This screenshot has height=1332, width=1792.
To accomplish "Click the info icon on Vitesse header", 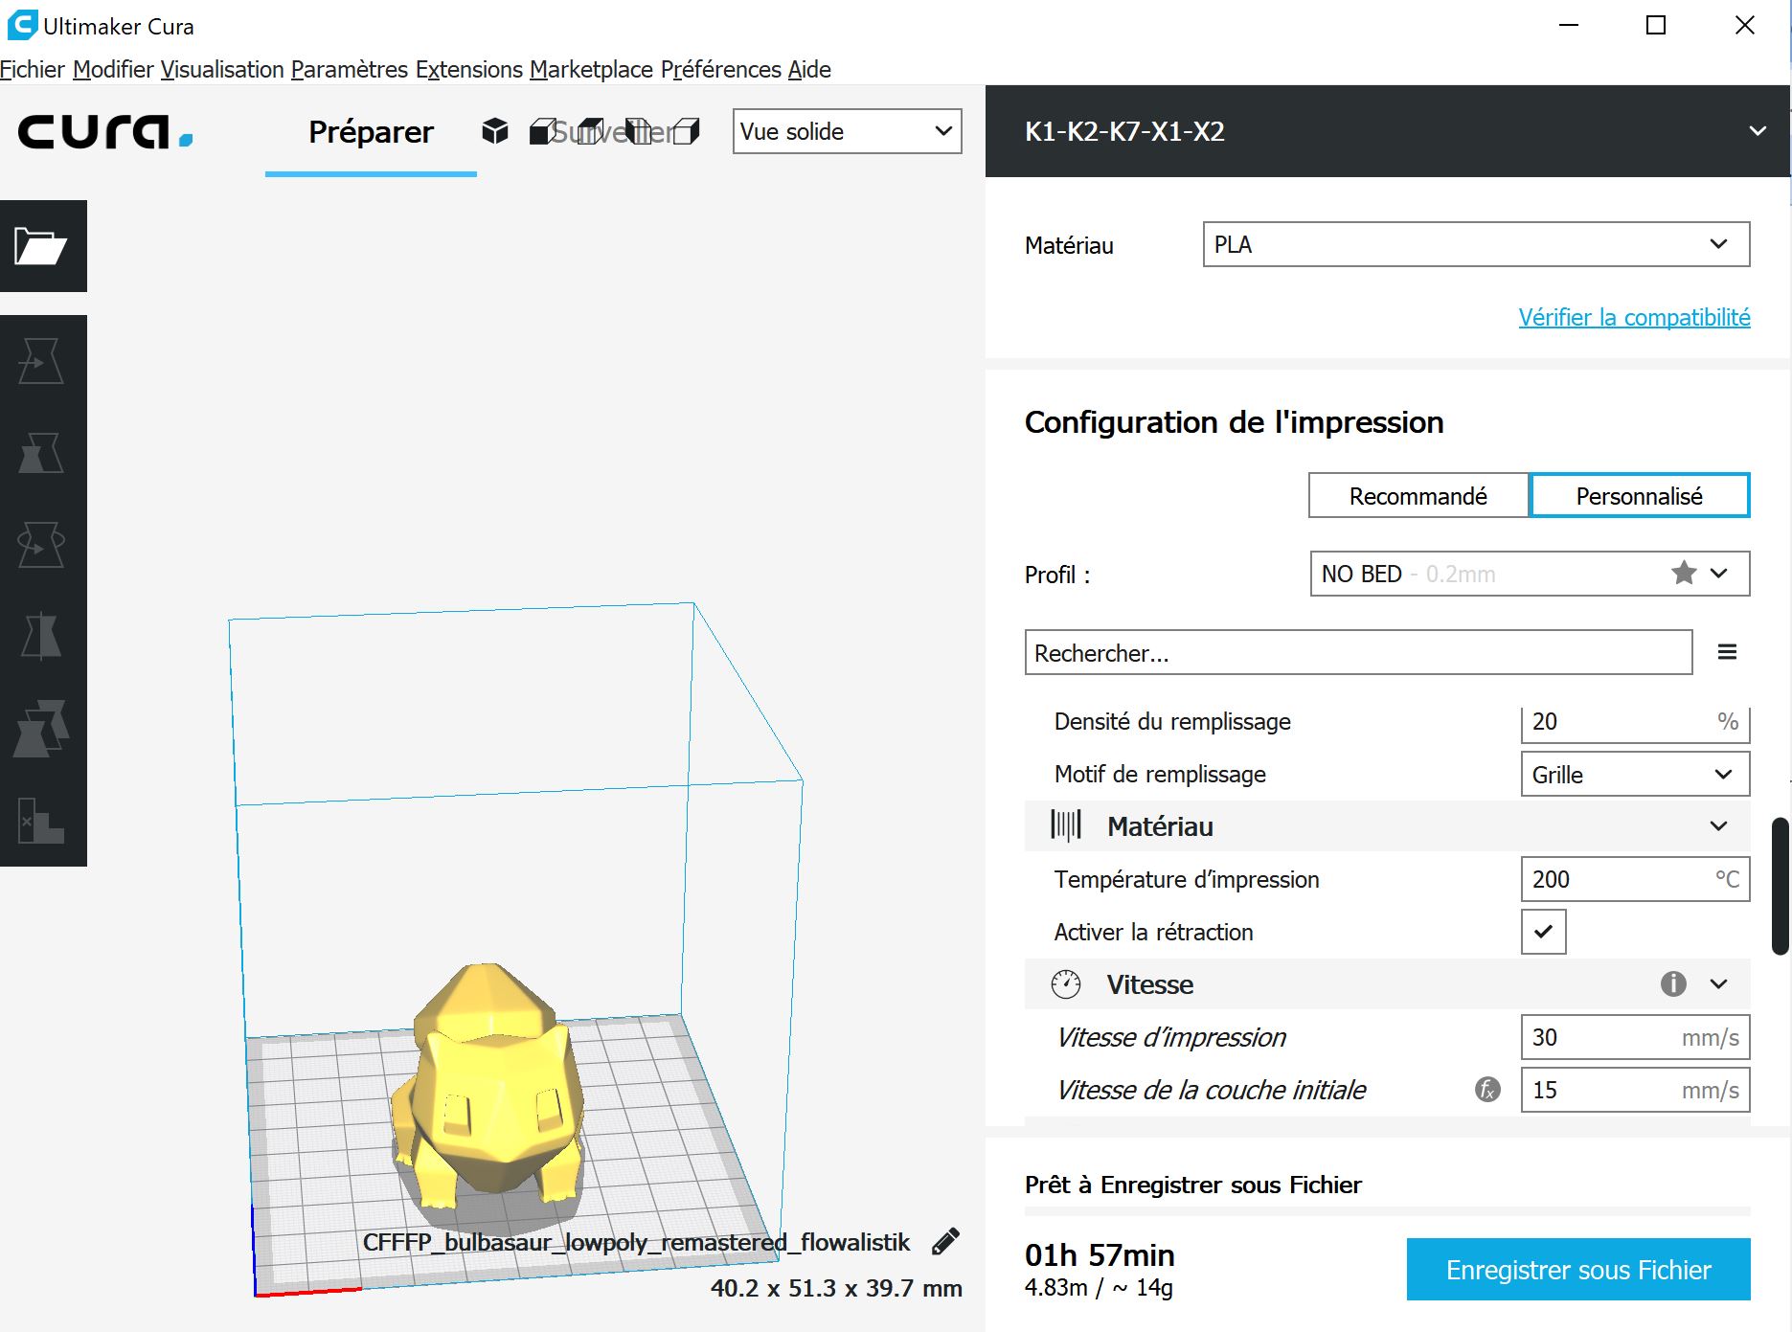I will tap(1673, 983).
